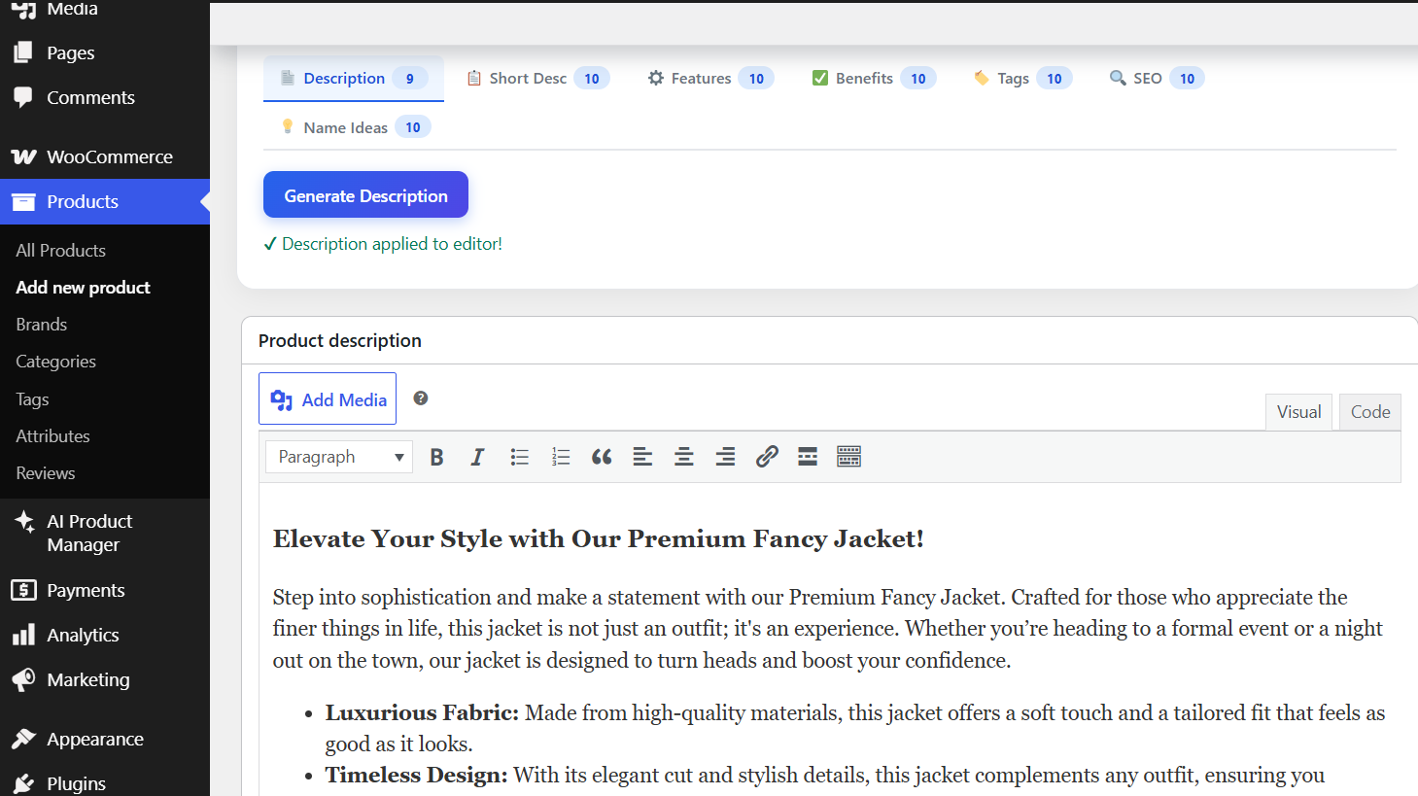Click the WooCommerce logo icon
The image size is (1418, 796).
(23, 156)
